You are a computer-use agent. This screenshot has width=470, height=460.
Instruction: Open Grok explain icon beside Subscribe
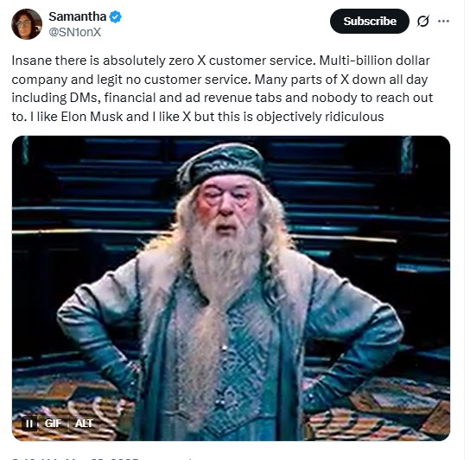pyautogui.click(x=423, y=21)
